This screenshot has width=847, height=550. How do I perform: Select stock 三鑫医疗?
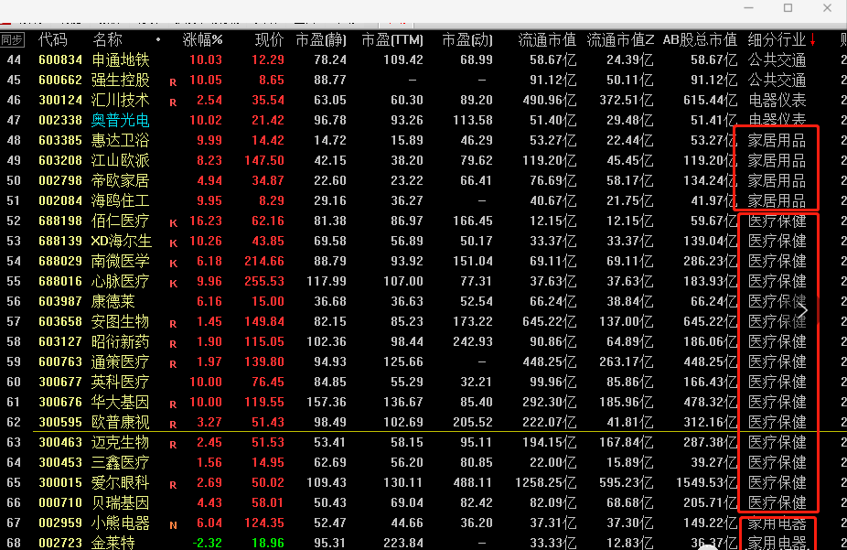point(120,462)
